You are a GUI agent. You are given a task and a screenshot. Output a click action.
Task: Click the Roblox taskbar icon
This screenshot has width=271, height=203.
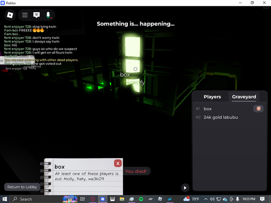click(x=102, y=199)
